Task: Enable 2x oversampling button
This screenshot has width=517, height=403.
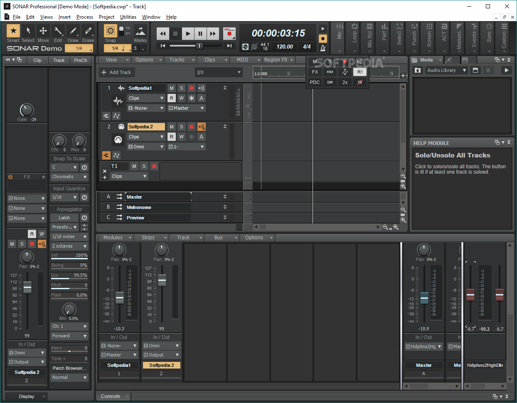Action: coord(345,82)
